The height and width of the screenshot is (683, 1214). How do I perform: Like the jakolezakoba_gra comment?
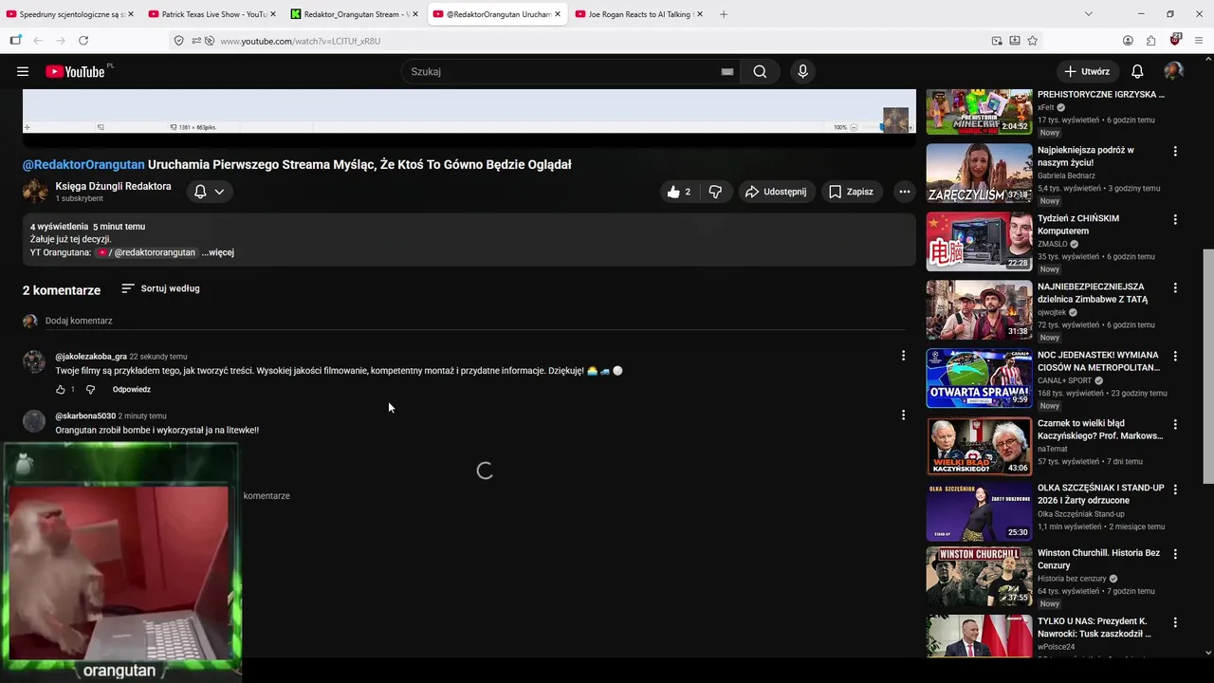pyautogui.click(x=61, y=389)
